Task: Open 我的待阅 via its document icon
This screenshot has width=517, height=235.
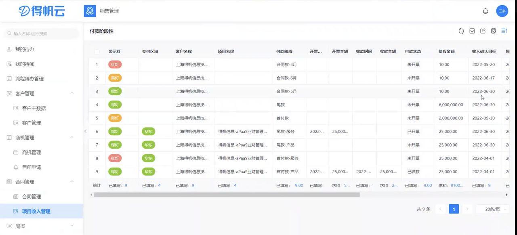Action: [x=9, y=64]
